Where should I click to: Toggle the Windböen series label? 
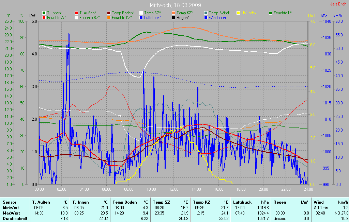tap(217, 17)
